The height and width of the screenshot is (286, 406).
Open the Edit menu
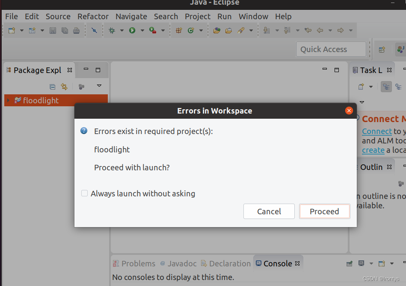(x=32, y=17)
